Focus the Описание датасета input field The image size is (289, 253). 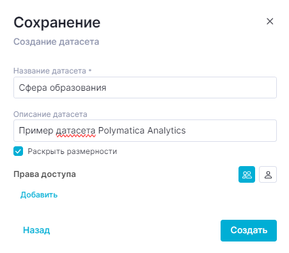click(x=145, y=130)
